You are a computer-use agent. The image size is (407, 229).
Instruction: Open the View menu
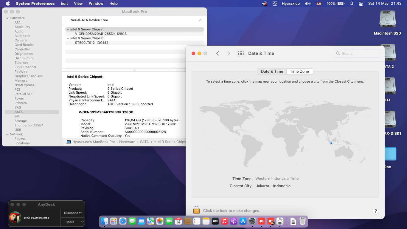pyautogui.click(x=78, y=4)
